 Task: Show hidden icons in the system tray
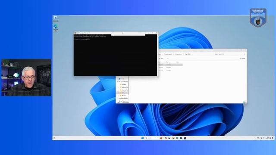click(255, 138)
